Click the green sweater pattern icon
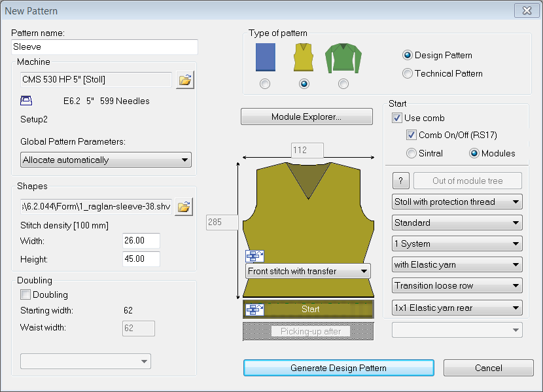The image size is (543, 392). [x=343, y=58]
